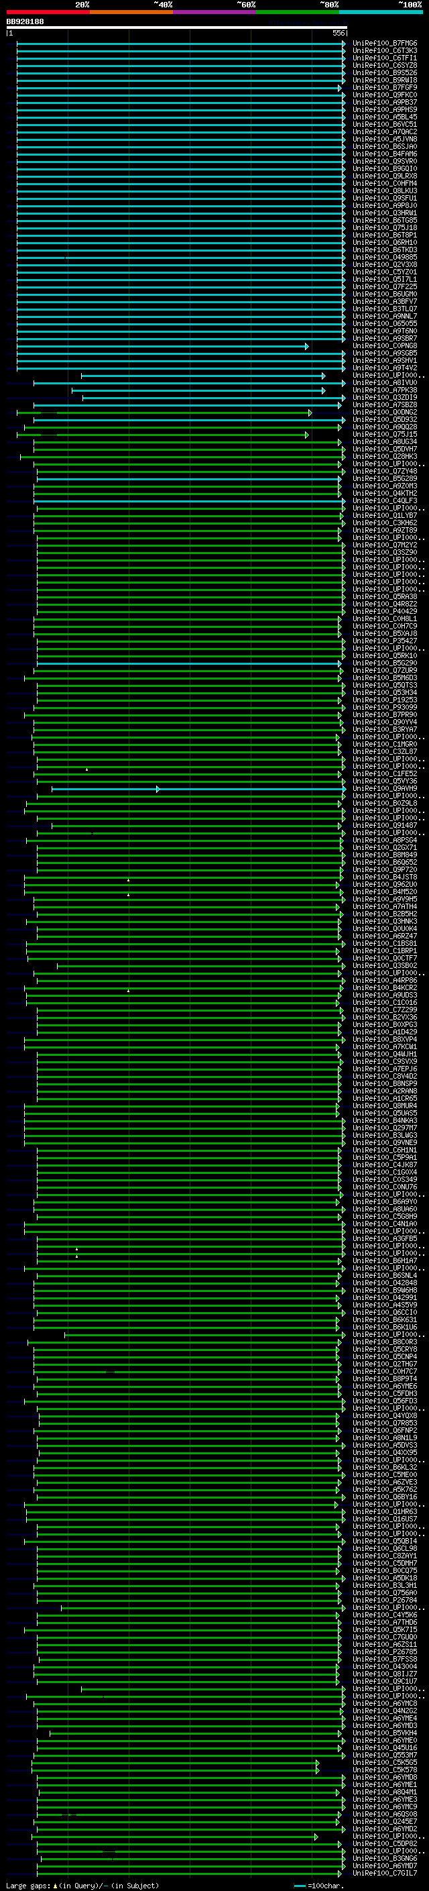
Task: Select the hit UniRef100_Q9LRX8
Action: pyautogui.click(x=385, y=176)
